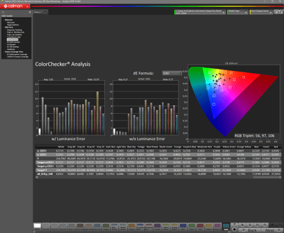Click the pin icon in the sidebar header
The height and width of the screenshot is (233, 284).
pos(30,12)
